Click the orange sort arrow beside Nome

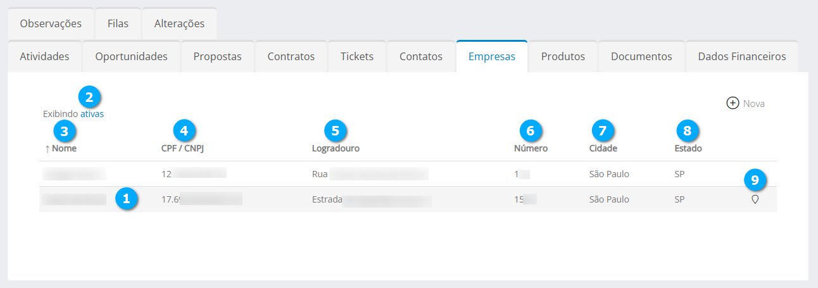[47, 149]
